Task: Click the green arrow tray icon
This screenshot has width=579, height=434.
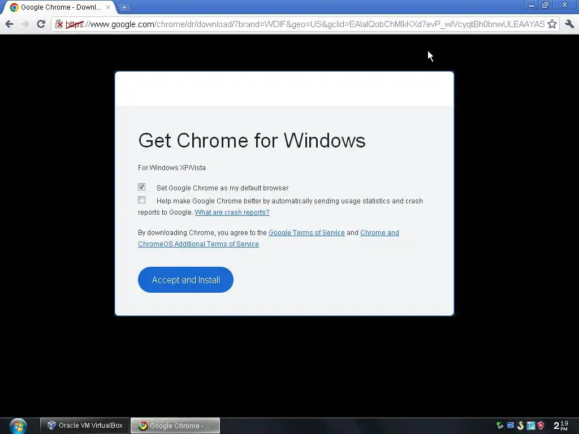Action: [500, 426]
